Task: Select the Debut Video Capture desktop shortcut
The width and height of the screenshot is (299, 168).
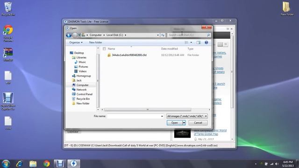Action: [8, 101]
